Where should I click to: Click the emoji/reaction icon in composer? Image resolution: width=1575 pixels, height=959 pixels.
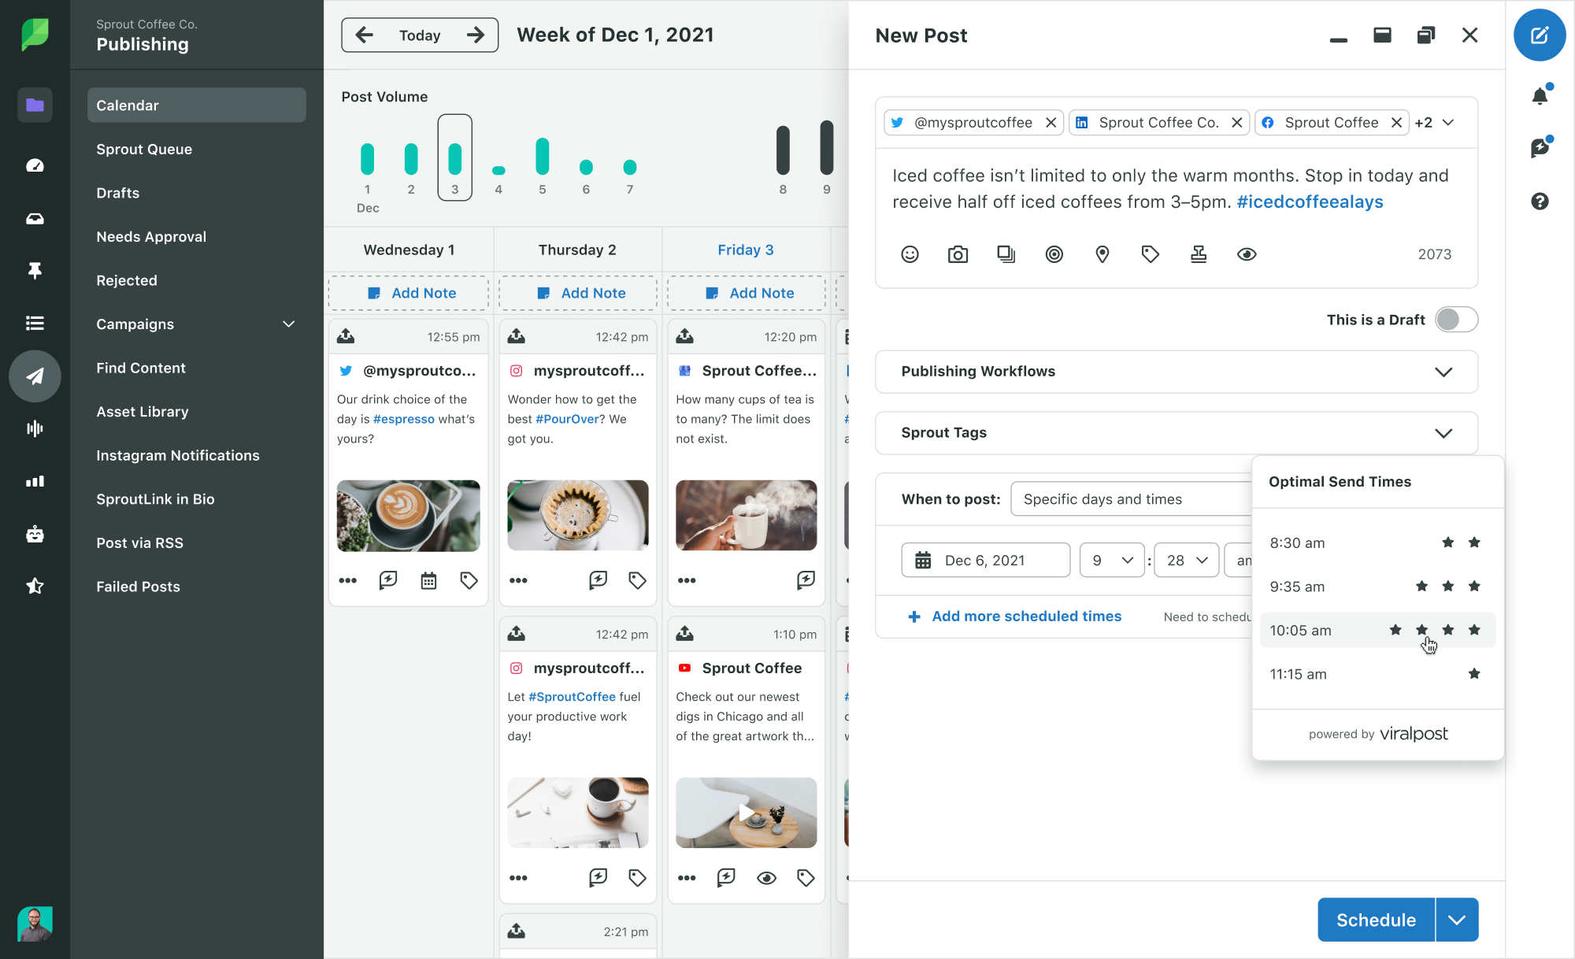909,254
